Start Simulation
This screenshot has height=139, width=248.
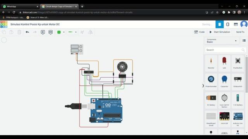[220, 32]
